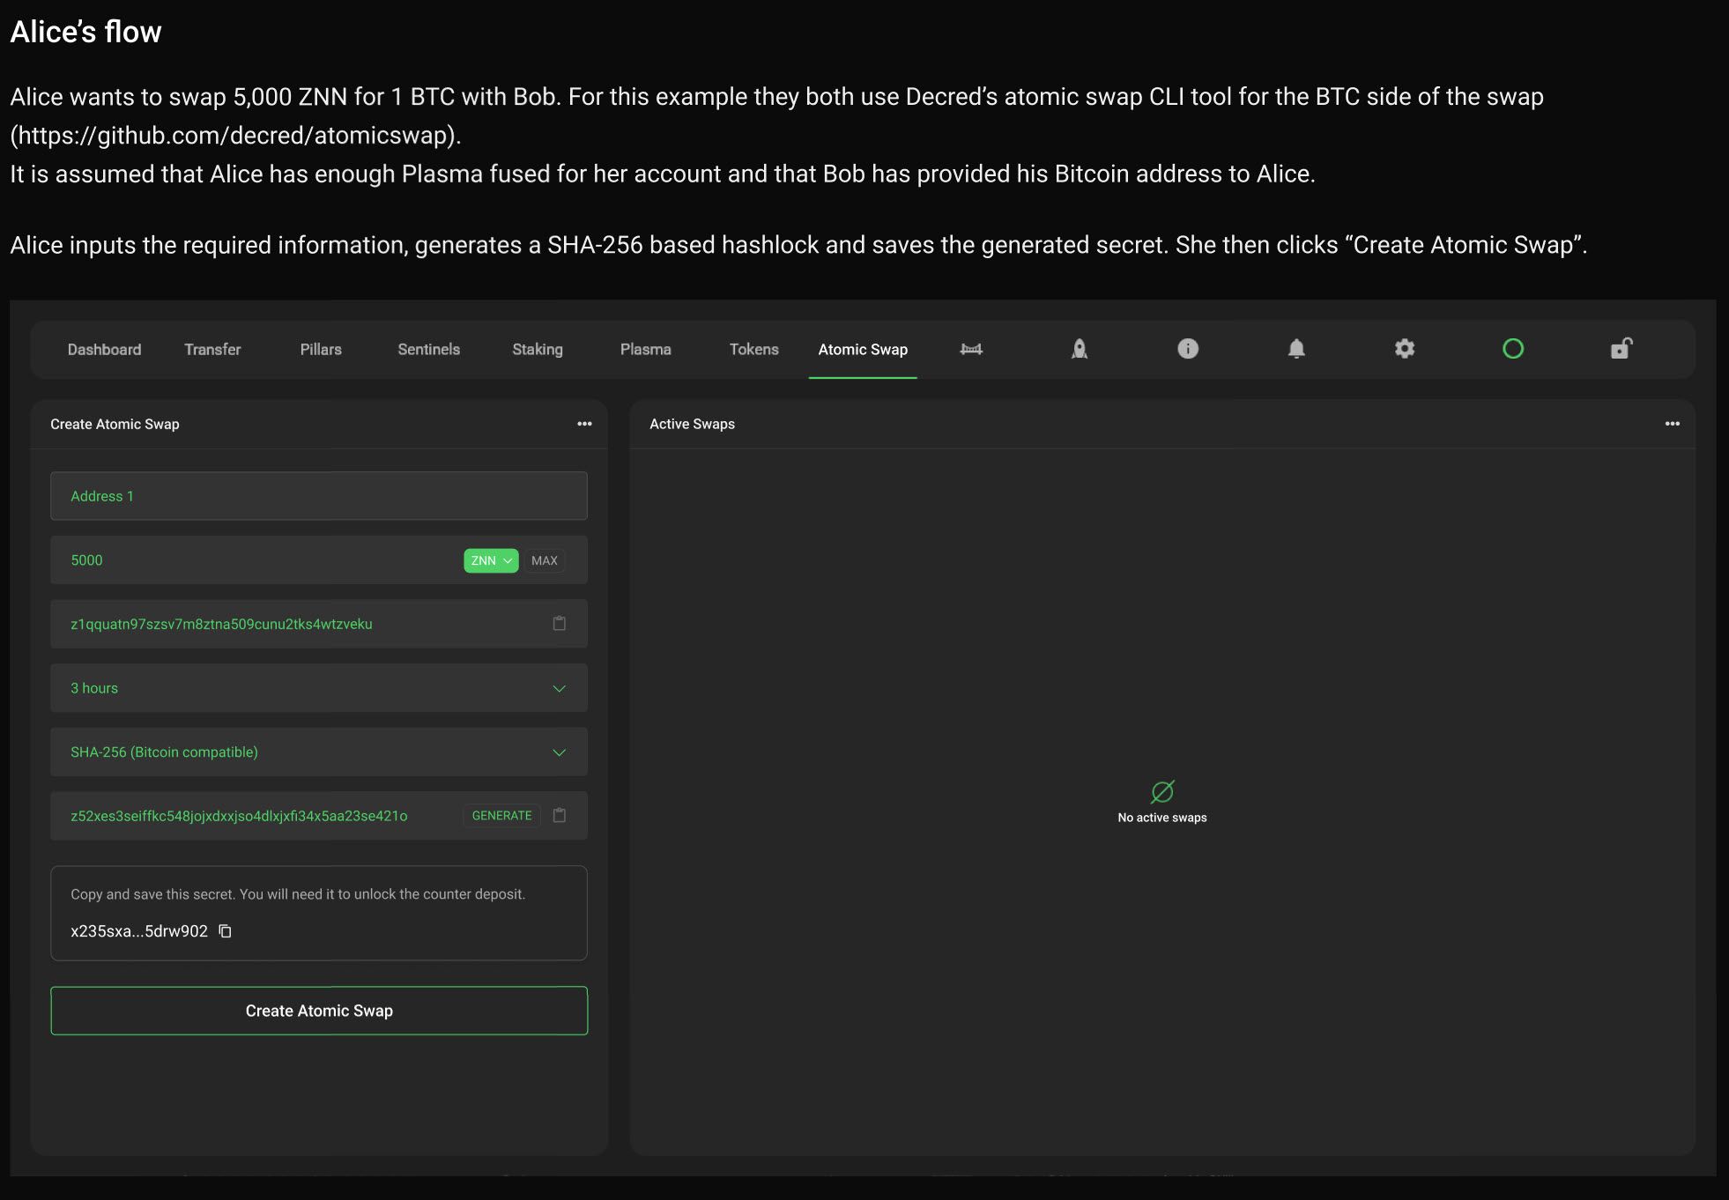Viewport: 1729px width, 1200px height.
Task: Open settings gear icon
Action: [1405, 349]
